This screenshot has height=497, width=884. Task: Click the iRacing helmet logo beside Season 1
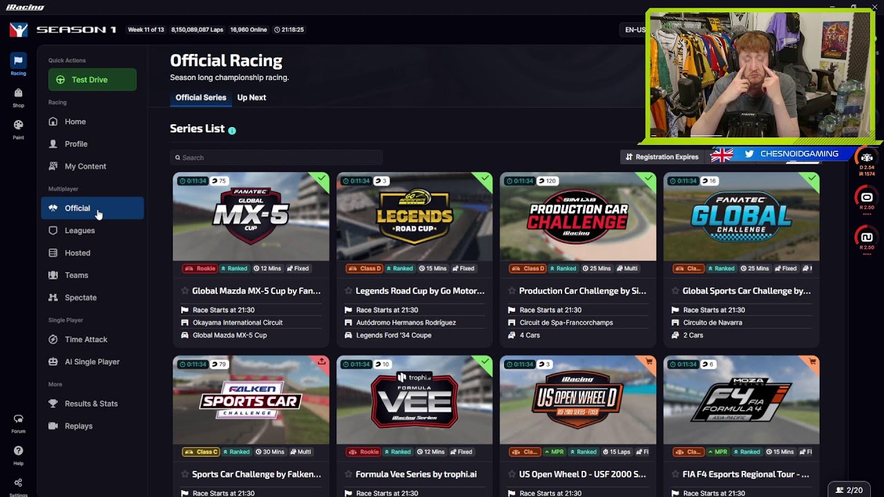click(x=19, y=30)
